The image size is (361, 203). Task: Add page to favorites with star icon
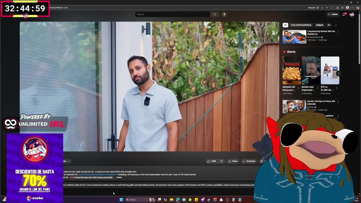coord(331,8)
